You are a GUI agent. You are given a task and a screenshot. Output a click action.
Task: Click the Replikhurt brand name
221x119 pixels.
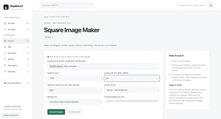pos(17,6)
